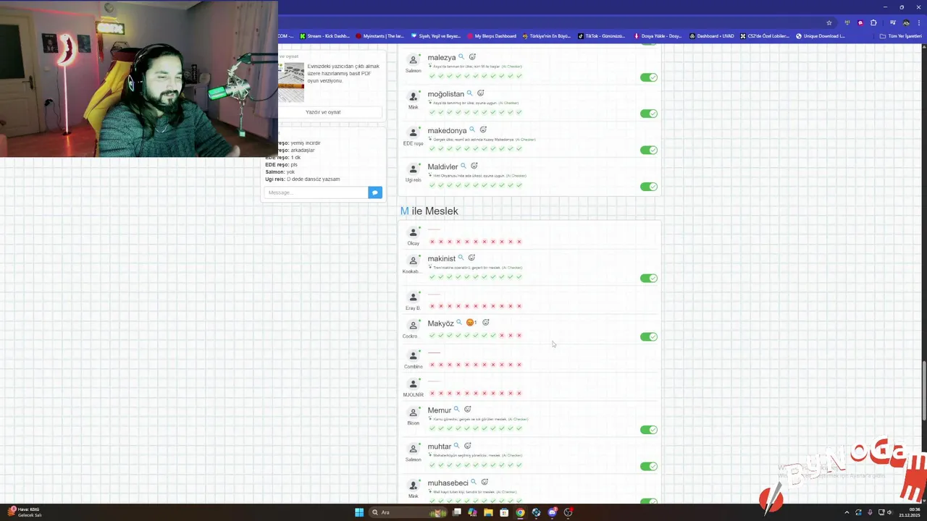Show hidden system tray icons chevron
The height and width of the screenshot is (521, 927).
(847, 512)
